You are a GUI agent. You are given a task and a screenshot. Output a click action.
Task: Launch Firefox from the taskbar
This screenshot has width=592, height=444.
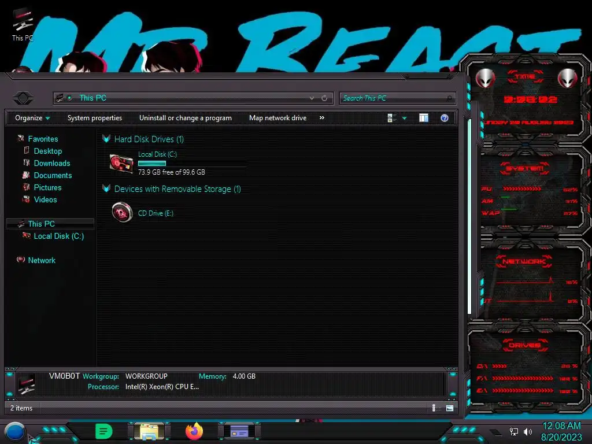pyautogui.click(x=194, y=431)
